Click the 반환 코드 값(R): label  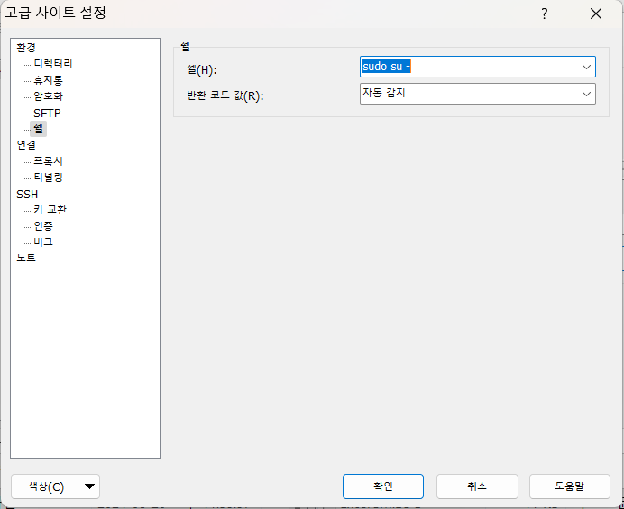click(225, 95)
